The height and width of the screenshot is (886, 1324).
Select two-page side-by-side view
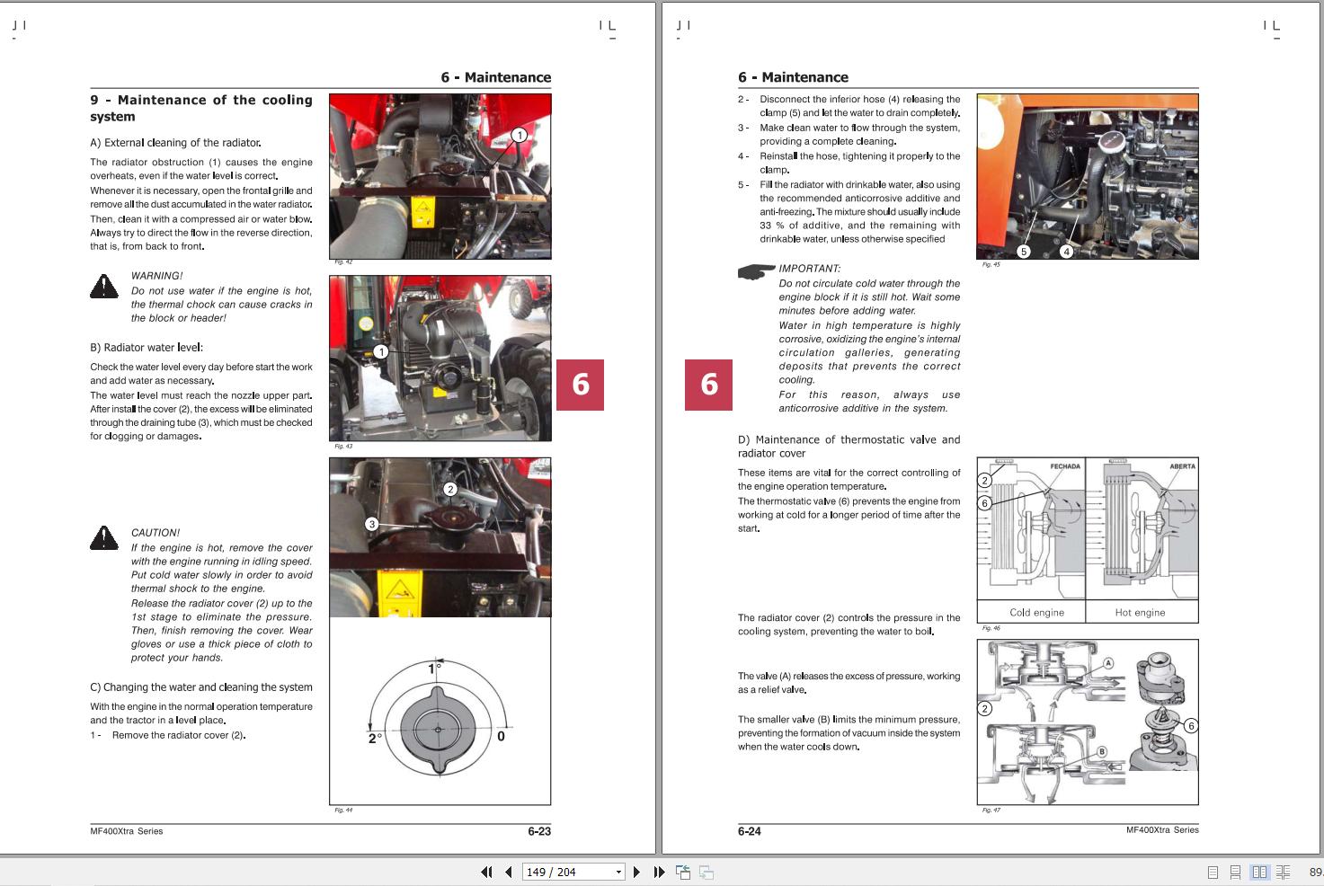(x=1259, y=872)
